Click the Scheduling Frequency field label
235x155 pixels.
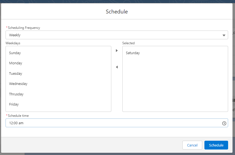24,28
